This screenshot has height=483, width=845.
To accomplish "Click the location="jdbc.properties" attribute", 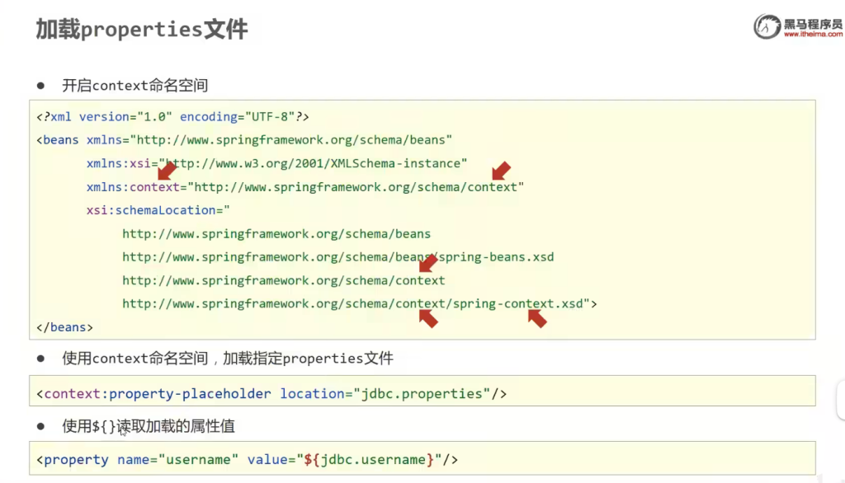I will [x=385, y=394].
